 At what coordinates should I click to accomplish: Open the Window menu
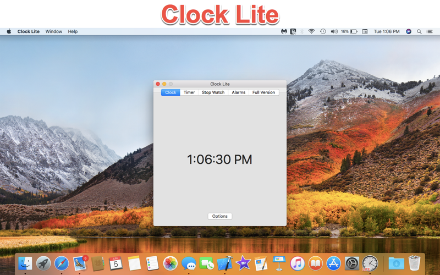[x=53, y=31]
